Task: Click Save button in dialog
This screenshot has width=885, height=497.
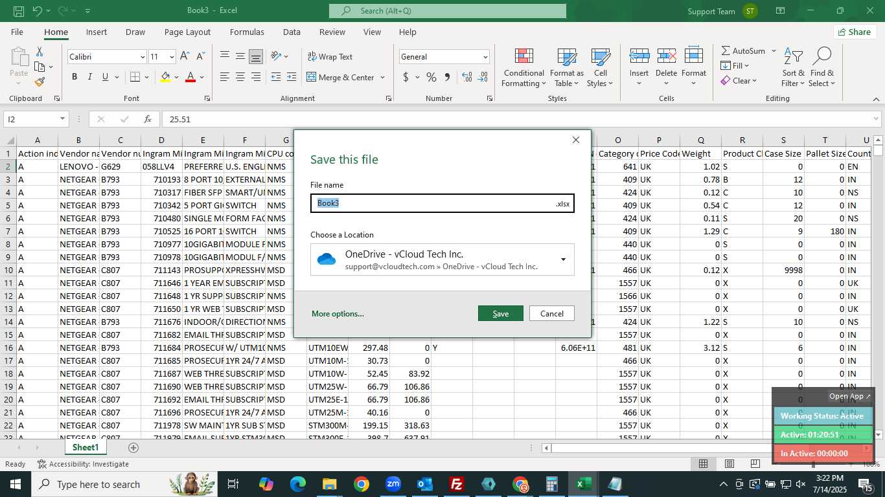Action: pos(500,313)
